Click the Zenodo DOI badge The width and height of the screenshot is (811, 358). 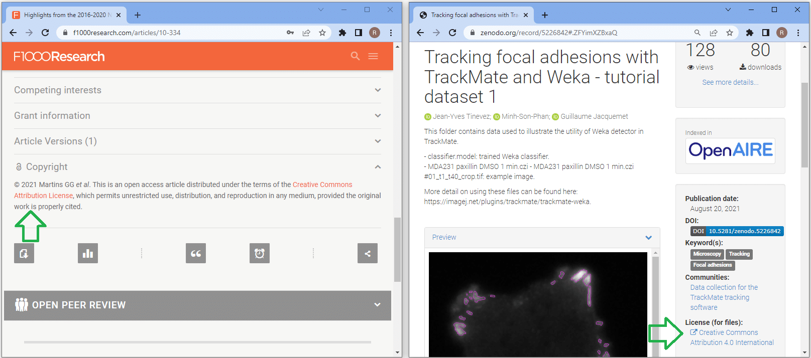(737, 231)
